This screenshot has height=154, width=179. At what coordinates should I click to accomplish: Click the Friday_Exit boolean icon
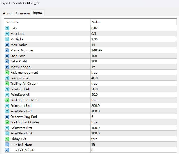[7, 139]
